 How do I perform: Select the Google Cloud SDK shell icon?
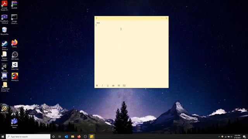[14, 19]
